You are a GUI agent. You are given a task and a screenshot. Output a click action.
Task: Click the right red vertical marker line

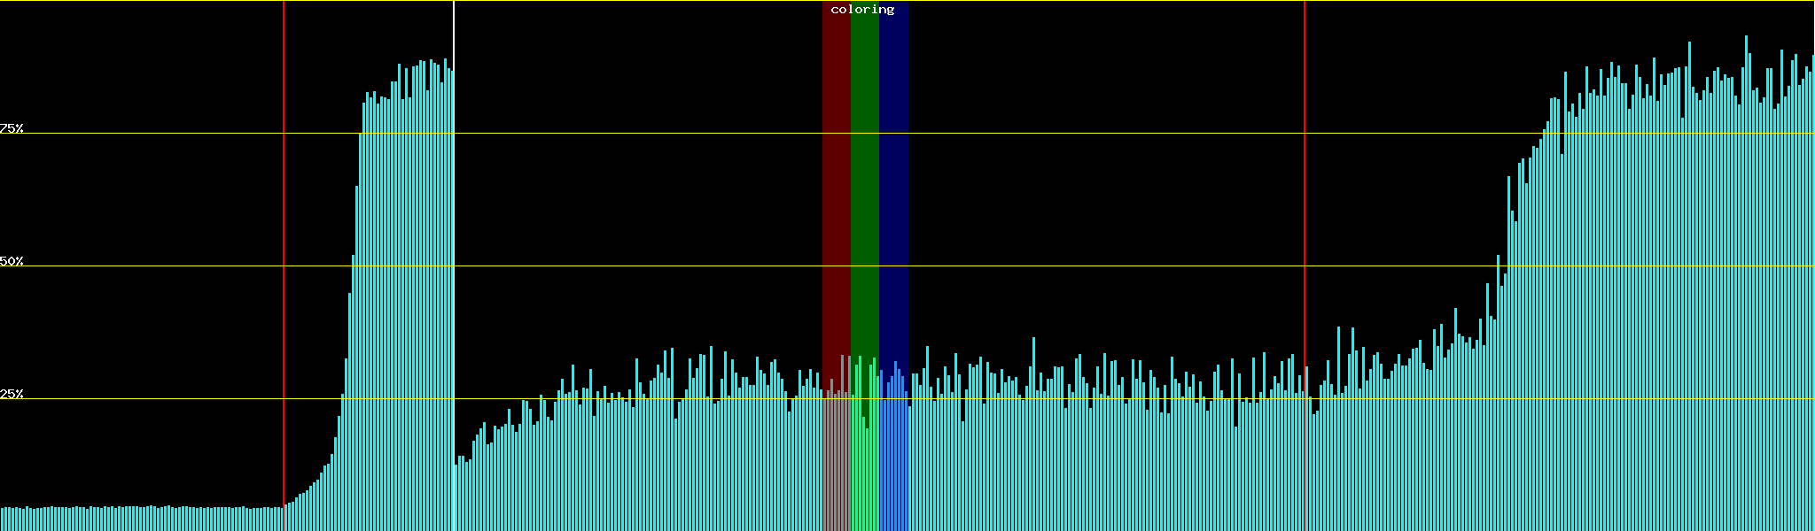tap(1305, 221)
